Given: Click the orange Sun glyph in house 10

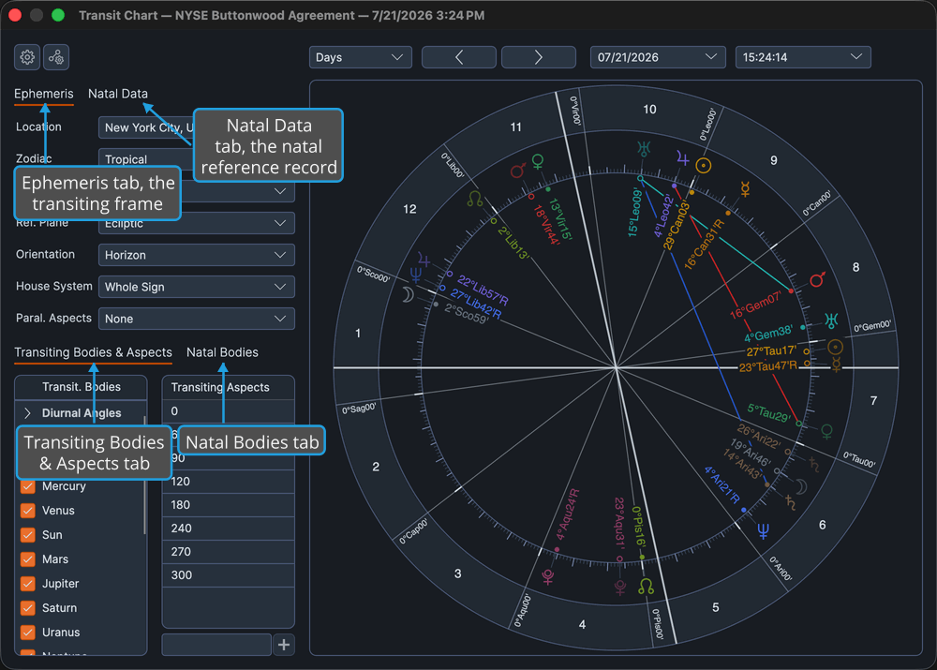Looking at the screenshot, I should click(x=704, y=166).
